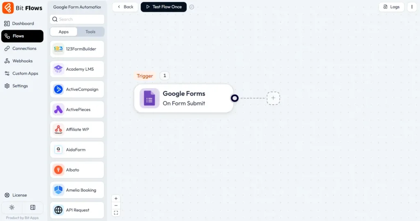Click the 'ActiveCampaign' label text

pyautogui.click(x=82, y=89)
